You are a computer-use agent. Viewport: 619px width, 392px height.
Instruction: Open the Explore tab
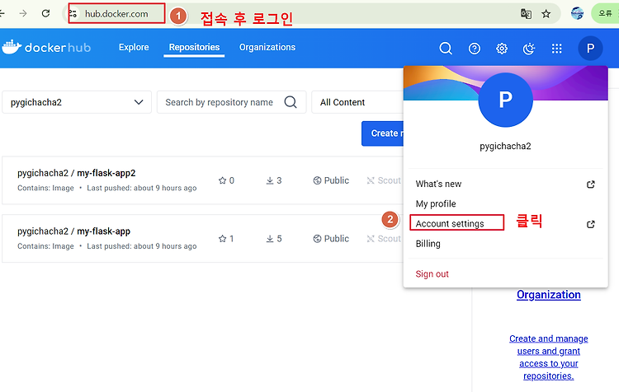pyautogui.click(x=134, y=47)
